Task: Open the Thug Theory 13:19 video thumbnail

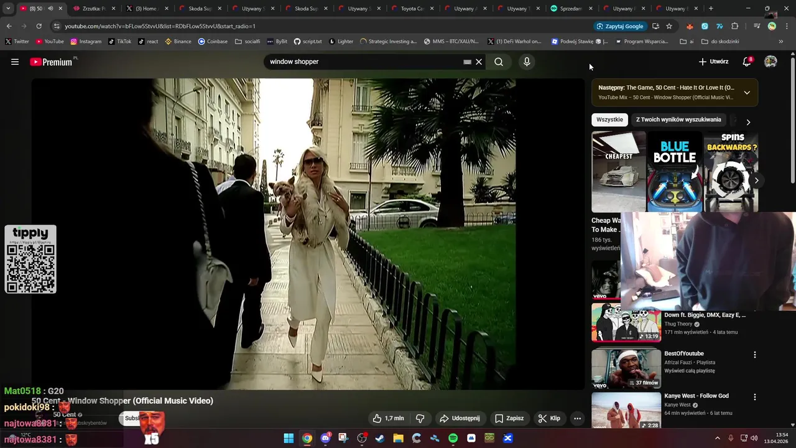Action: coord(626,324)
